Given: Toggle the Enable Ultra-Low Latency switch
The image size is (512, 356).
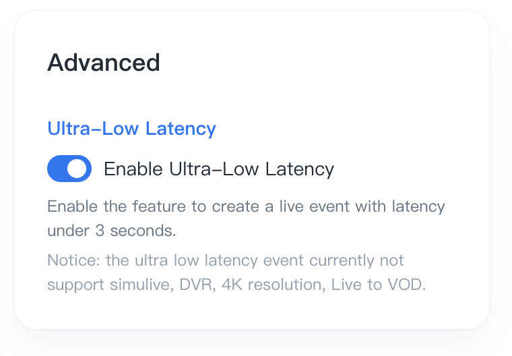Looking at the screenshot, I should coord(69,169).
